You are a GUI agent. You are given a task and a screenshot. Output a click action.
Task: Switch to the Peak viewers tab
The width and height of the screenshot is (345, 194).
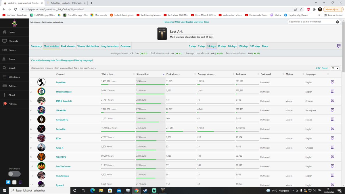click(x=68, y=46)
